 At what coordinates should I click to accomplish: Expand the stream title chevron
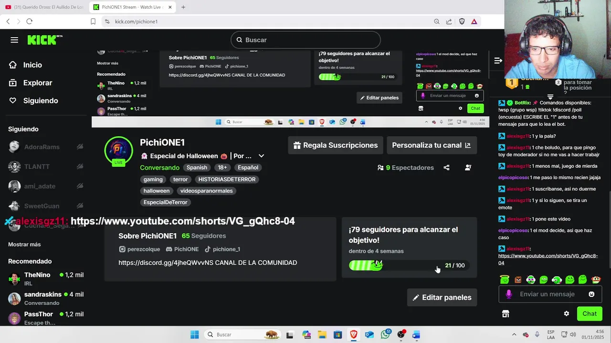(261, 156)
